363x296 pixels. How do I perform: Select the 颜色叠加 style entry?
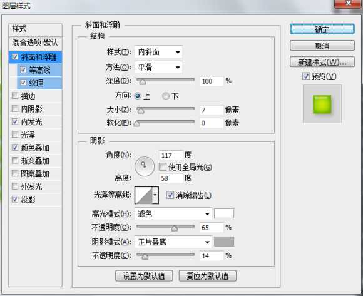click(x=35, y=148)
